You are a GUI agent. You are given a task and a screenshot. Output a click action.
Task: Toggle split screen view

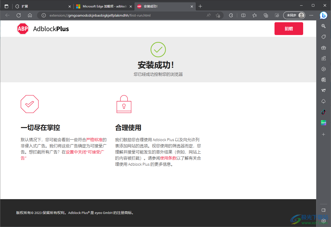(243, 15)
